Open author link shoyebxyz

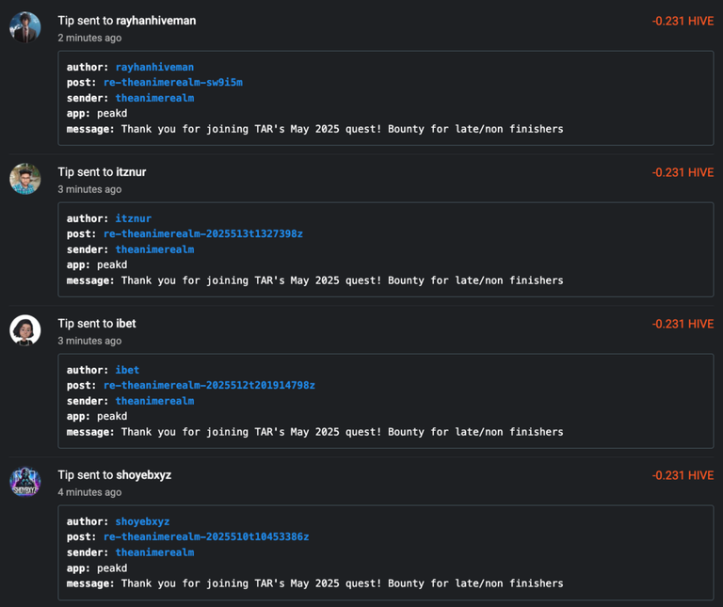[142, 521]
